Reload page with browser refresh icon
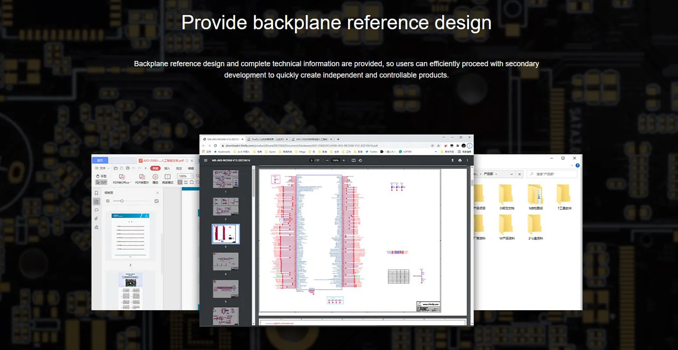 tap(215, 146)
